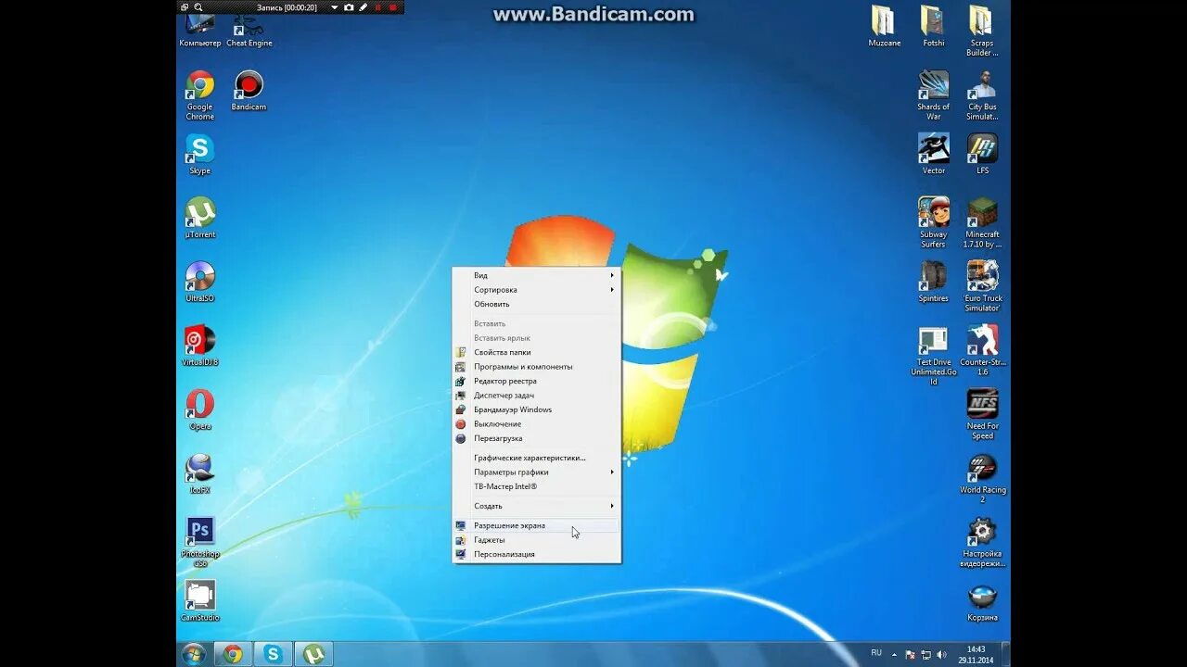Choose Свойства папки in the context menu
Viewport: 1187px width, 667px height.
[536, 352]
